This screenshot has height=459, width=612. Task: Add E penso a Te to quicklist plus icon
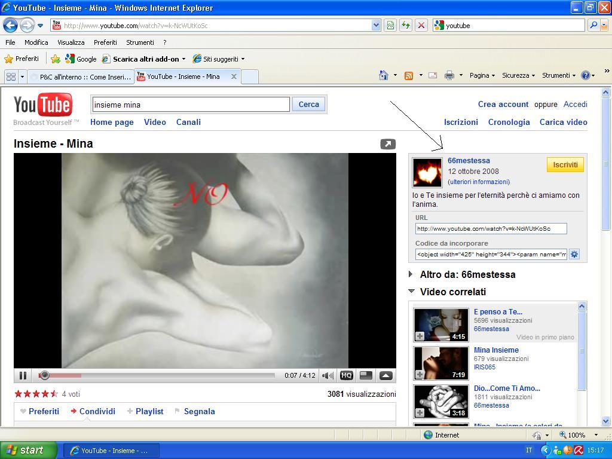tap(420, 336)
